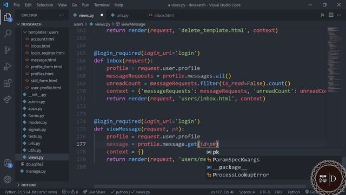This screenshot has height=195, width=346.
Task: Open the Accounts menu icon
Action: (8, 163)
